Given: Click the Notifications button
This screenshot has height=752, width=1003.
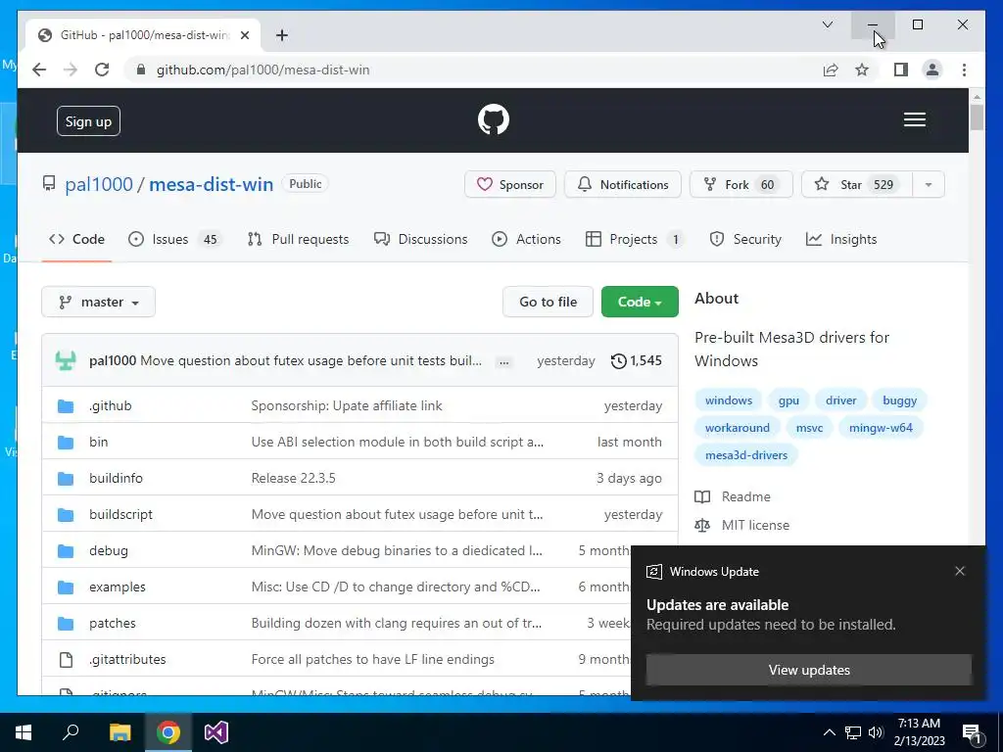Looking at the screenshot, I should point(622,185).
